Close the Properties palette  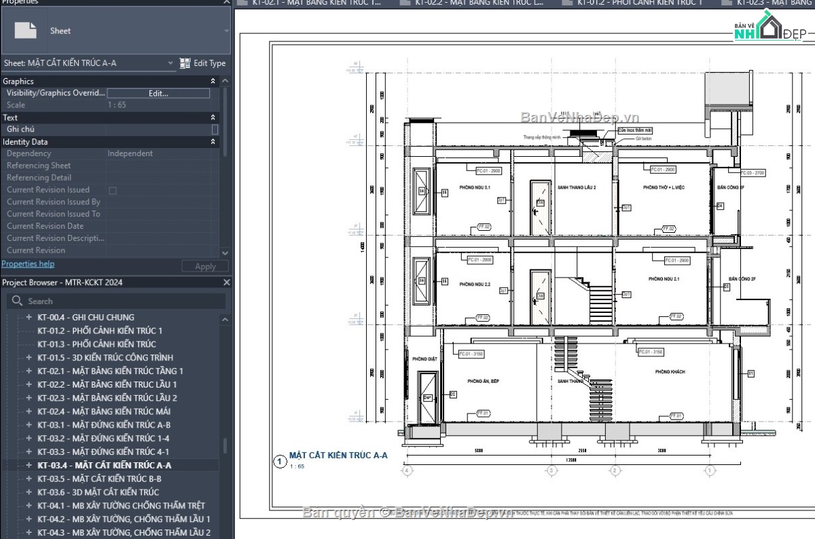(227, 2)
